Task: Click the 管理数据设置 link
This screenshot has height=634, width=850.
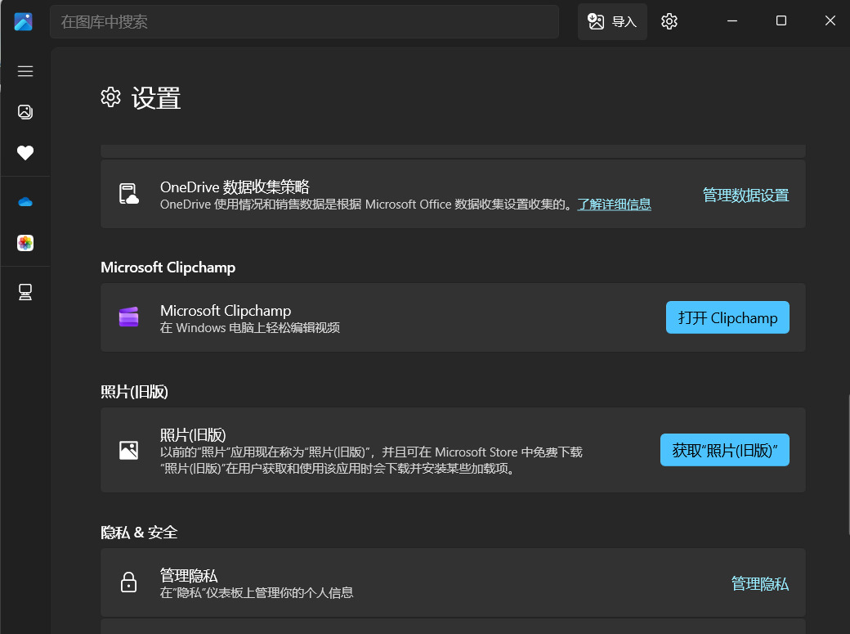Action: tap(745, 195)
